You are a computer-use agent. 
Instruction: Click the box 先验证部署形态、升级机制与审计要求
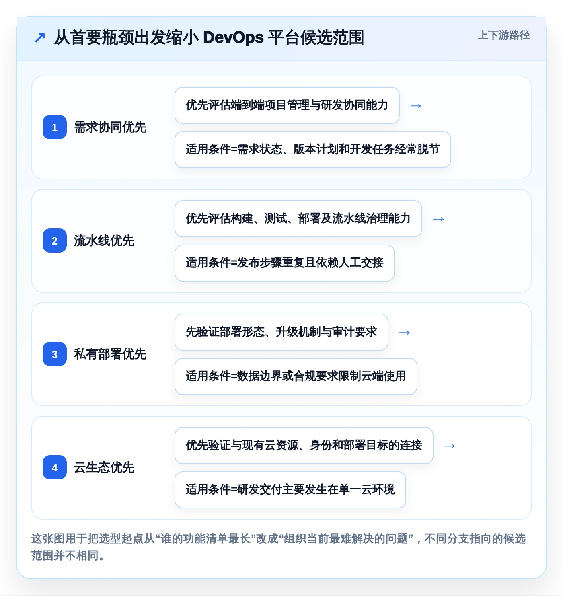tap(281, 332)
